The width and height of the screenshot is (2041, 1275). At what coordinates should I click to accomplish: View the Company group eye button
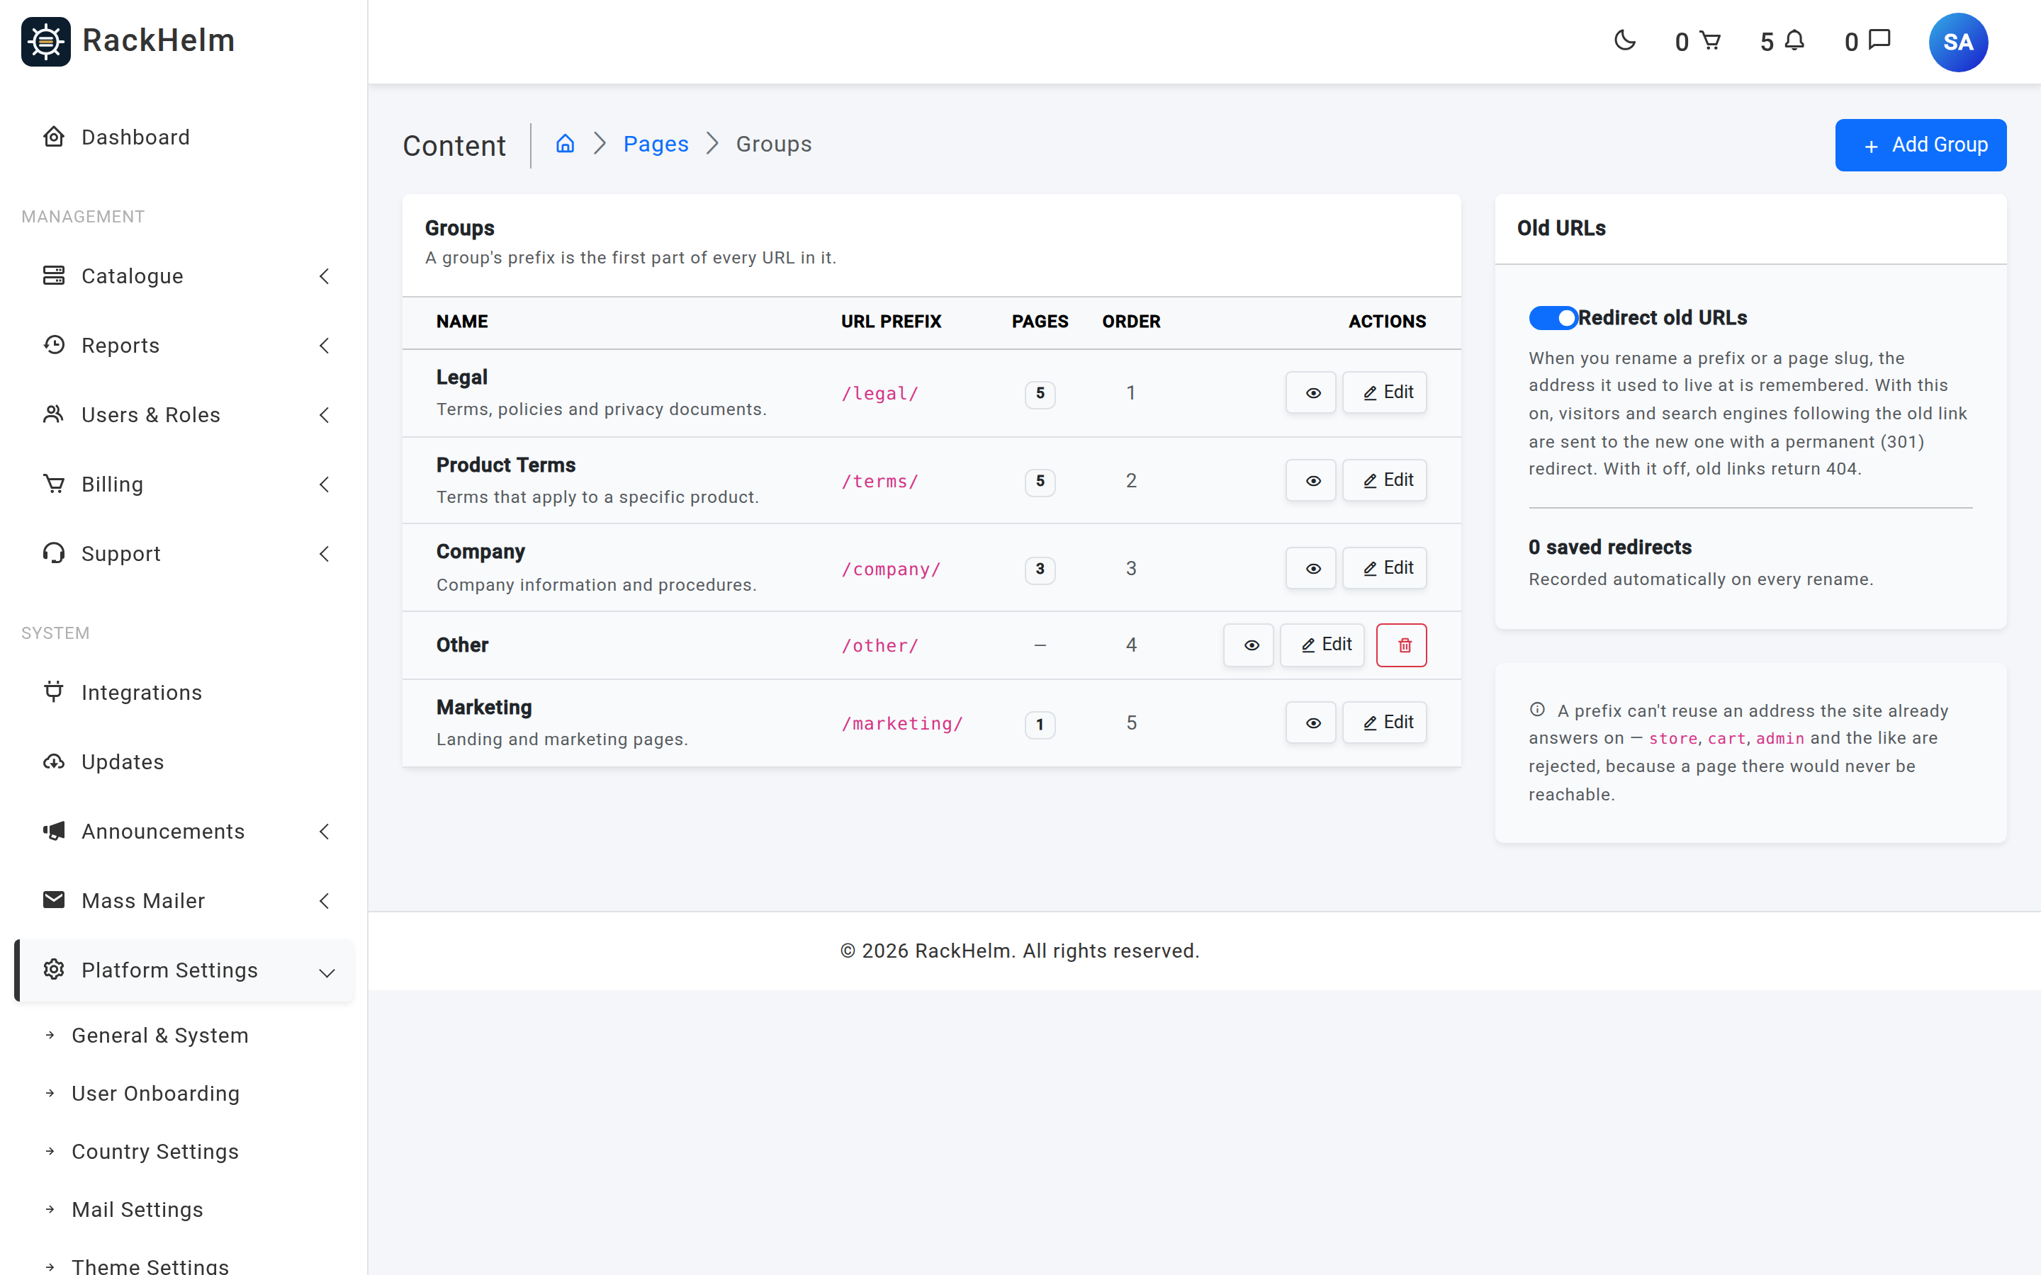coord(1312,568)
